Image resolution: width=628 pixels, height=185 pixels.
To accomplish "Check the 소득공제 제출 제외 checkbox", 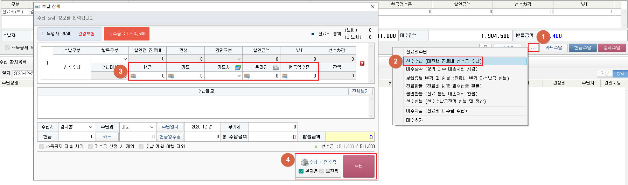I will coord(42,147).
